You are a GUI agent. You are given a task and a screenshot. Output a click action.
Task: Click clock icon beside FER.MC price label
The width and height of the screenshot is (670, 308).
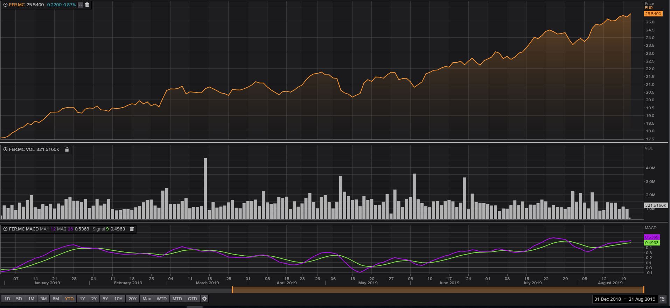pyautogui.click(x=5, y=5)
